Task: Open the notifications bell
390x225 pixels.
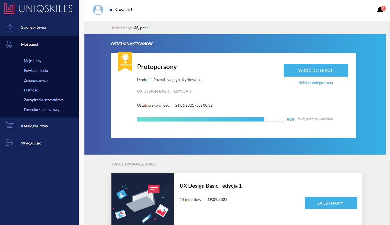Action: [x=380, y=10]
